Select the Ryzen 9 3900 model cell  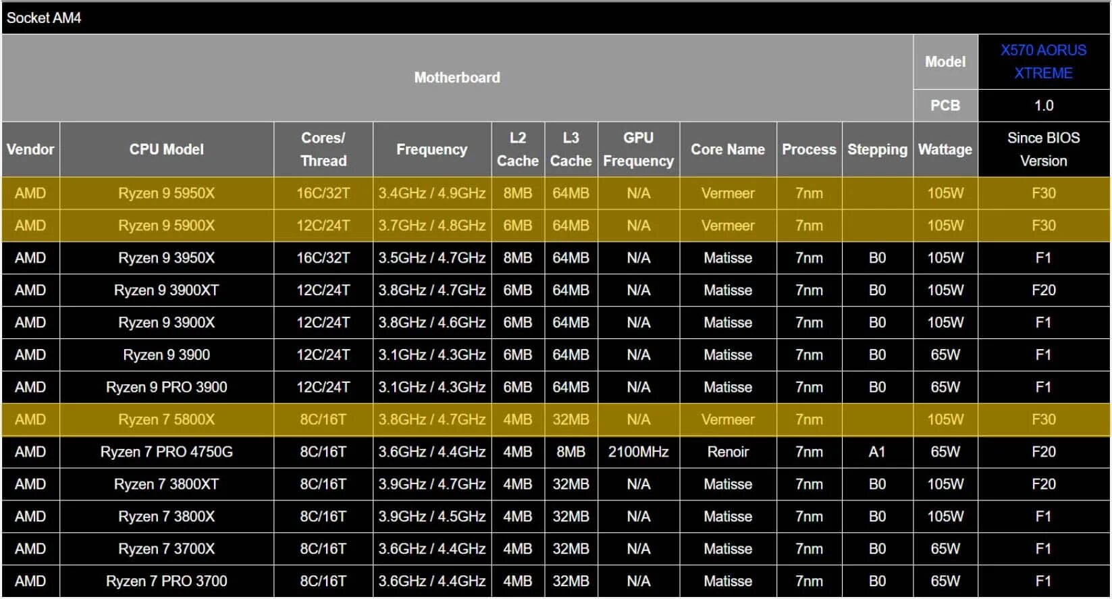point(167,355)
